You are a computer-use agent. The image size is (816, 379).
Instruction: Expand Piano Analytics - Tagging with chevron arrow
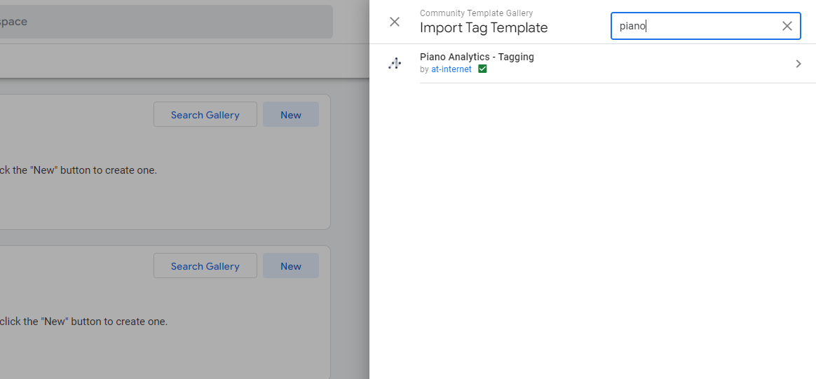coord(798,64)
